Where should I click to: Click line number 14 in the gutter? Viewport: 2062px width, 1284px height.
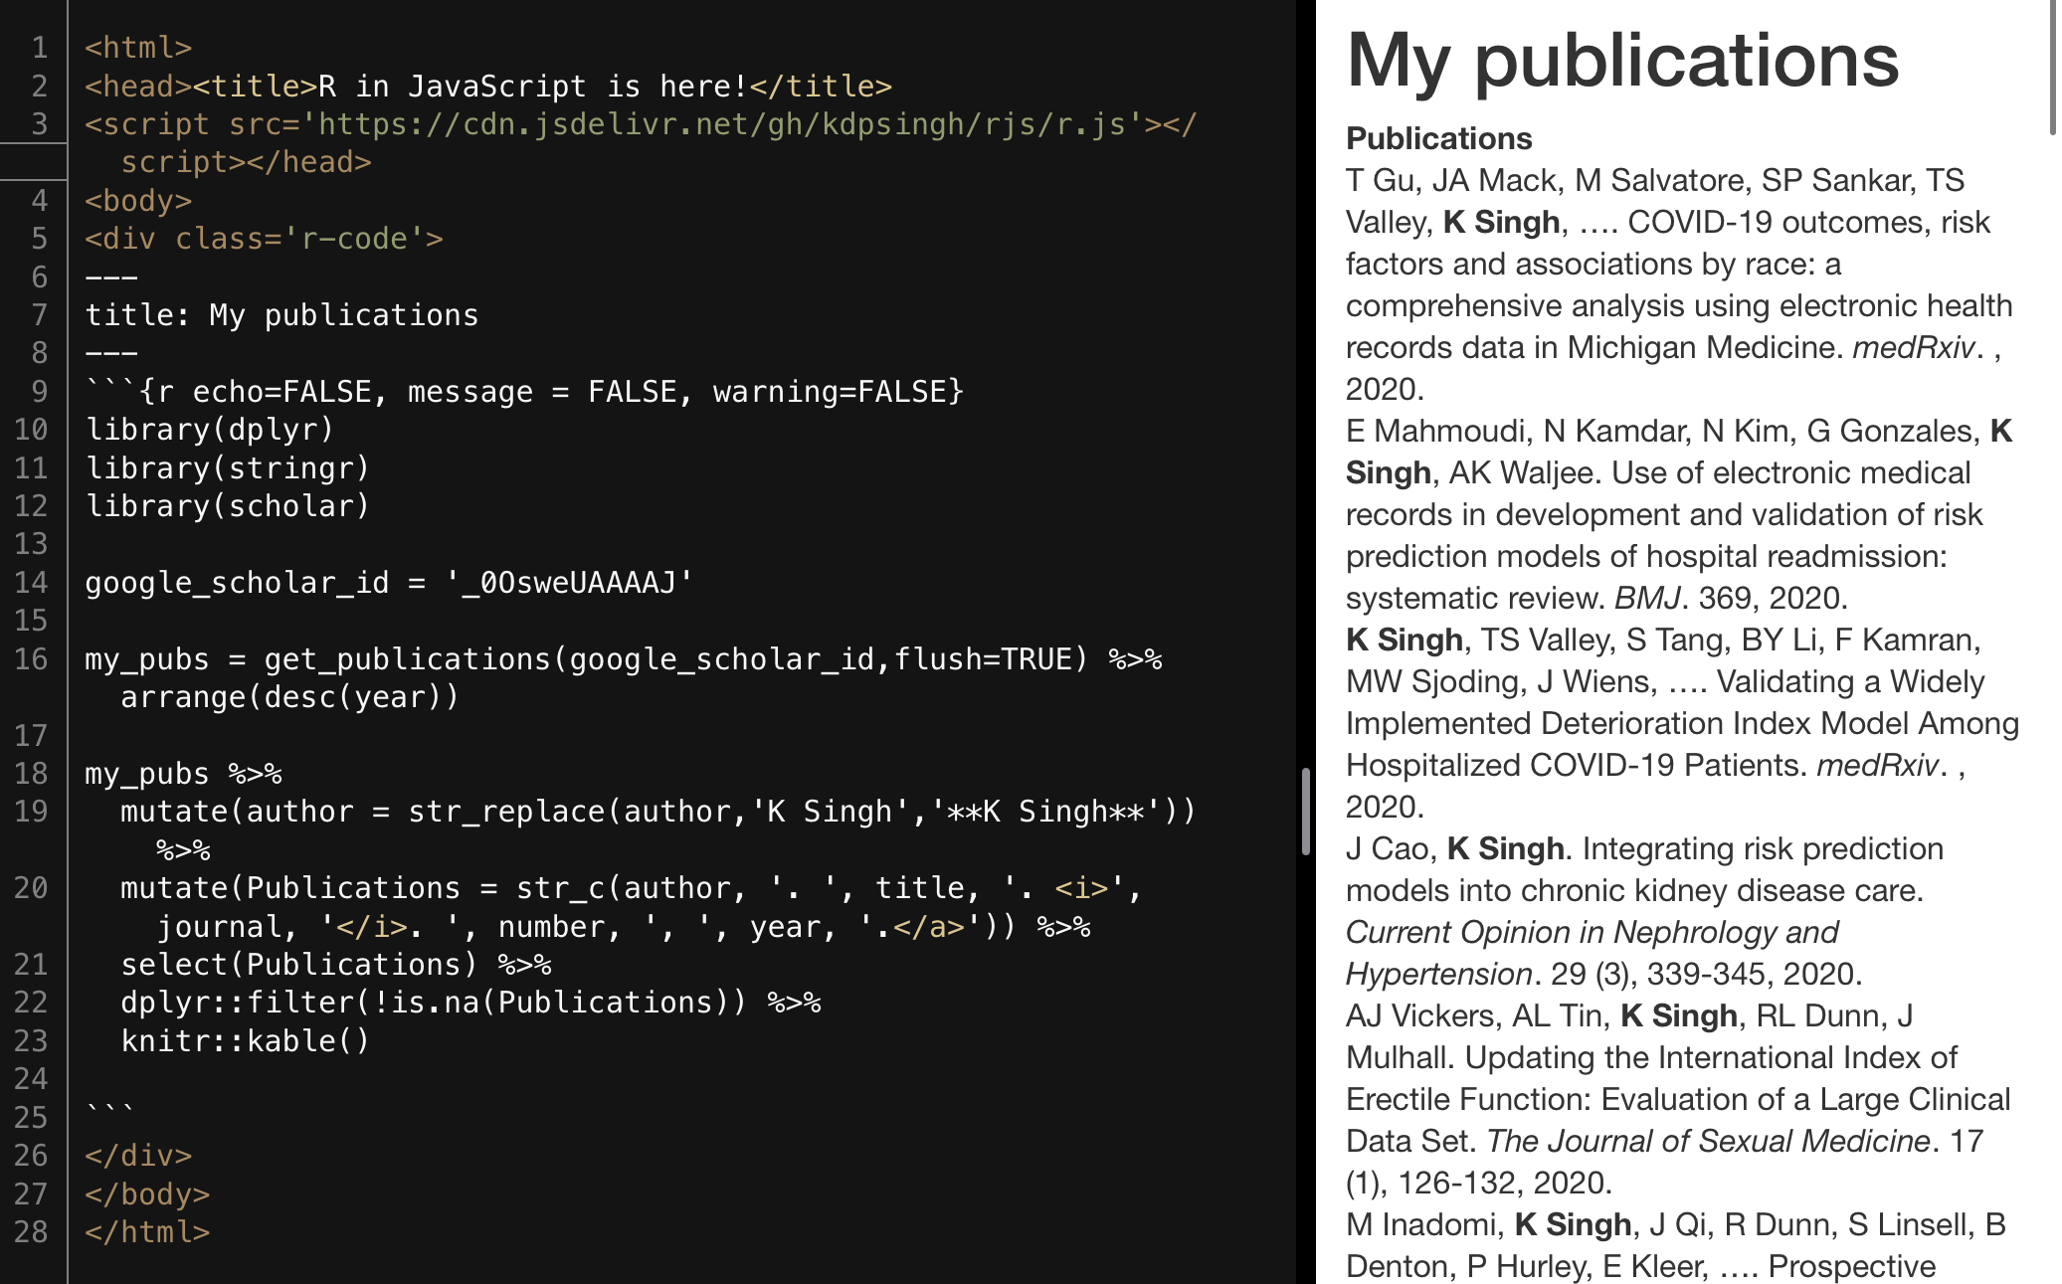click(31, 583)
